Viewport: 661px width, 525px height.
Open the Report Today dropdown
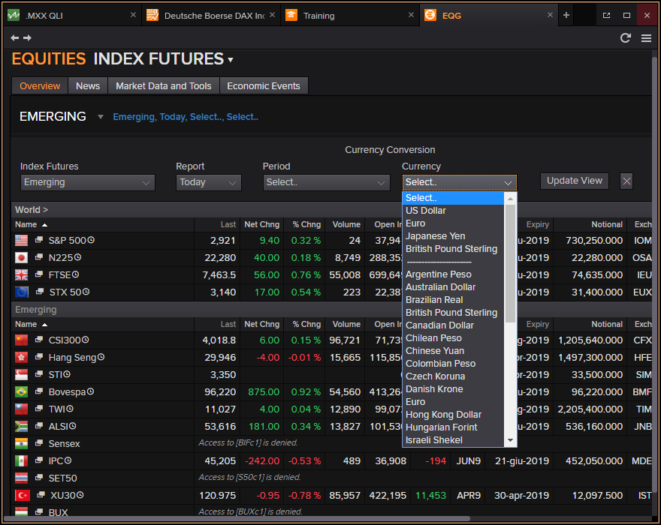pos(208,183)
